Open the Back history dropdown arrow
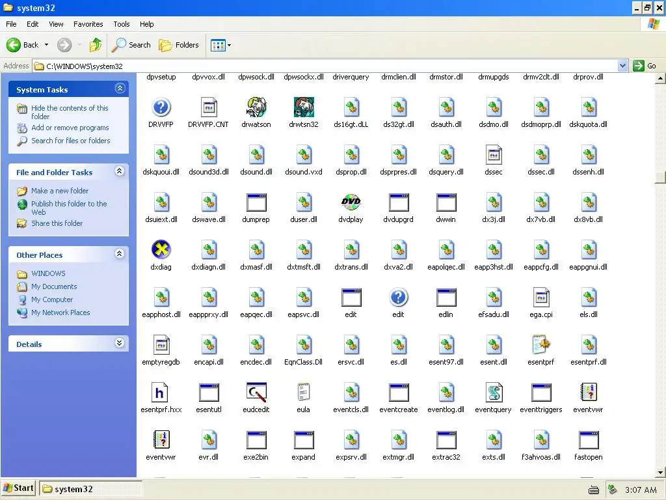 [x=46, y=45]
